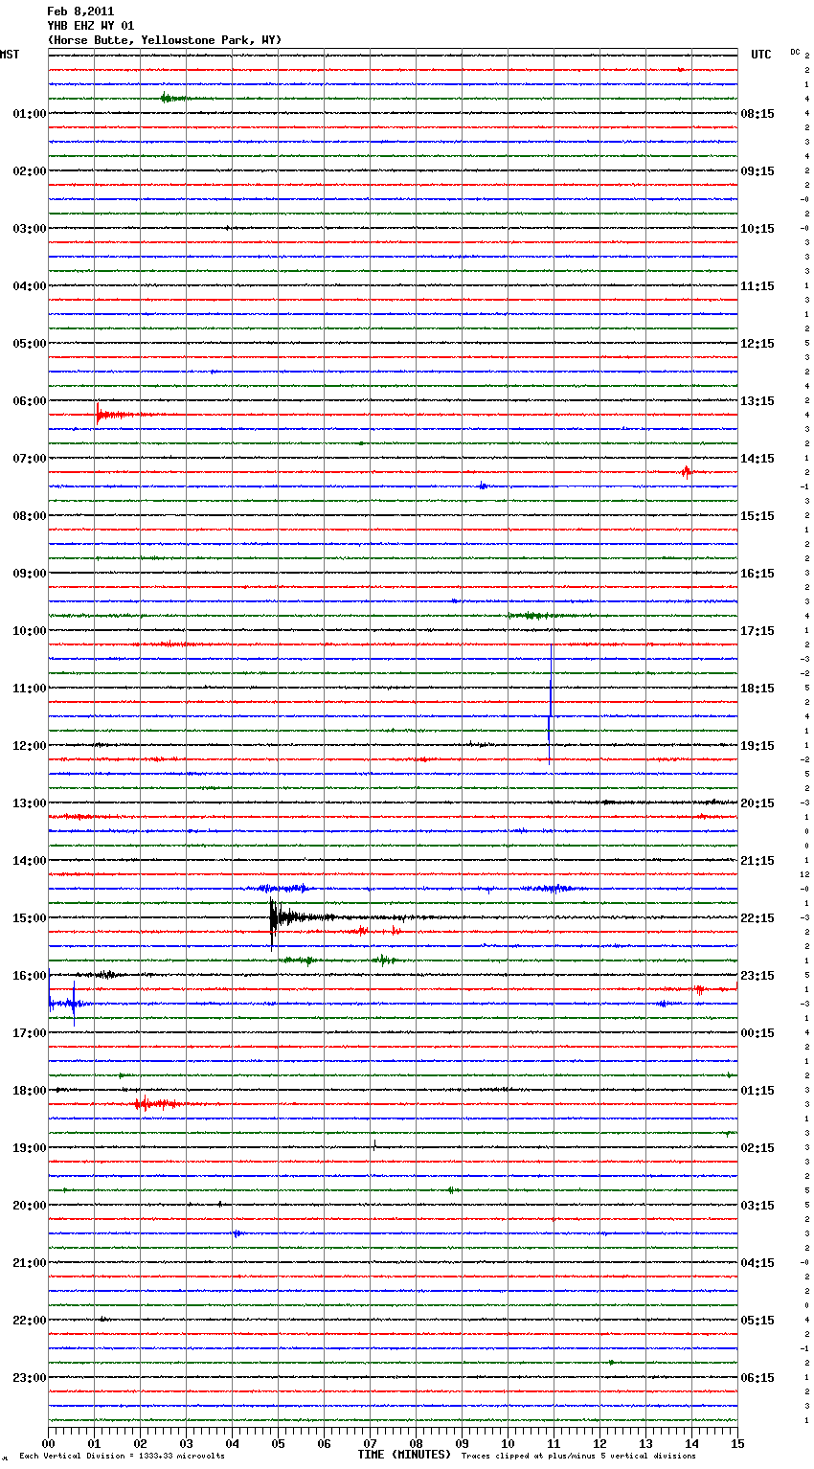
Task: Click the '13:15' UTC time label
Action: click(757, 401)
